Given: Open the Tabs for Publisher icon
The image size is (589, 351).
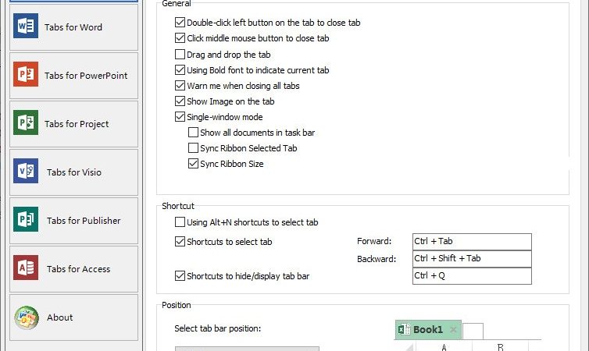Looking at the screenshot, I should (x=26, y=219).
